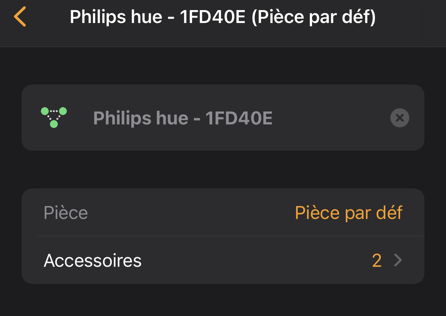Click the green Philips hue bridge icon
Viewport: 446px width, 316px height.
54,117
